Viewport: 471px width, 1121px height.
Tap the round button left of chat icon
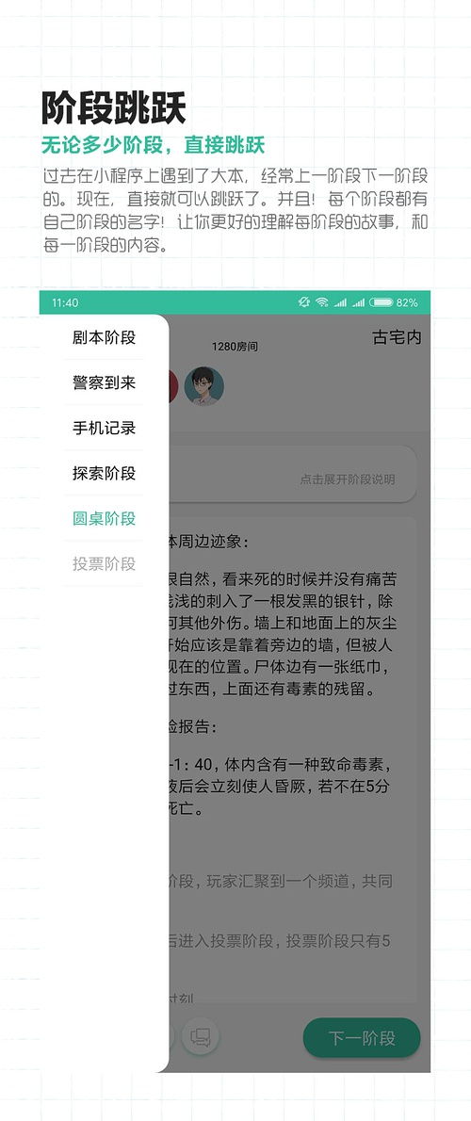point(172,1036)
